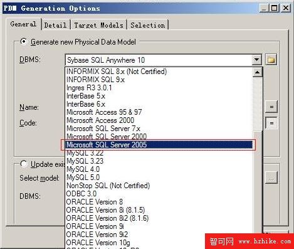Choose ORACLE Version 10g entry
The image size is (294, 249).
159,243
